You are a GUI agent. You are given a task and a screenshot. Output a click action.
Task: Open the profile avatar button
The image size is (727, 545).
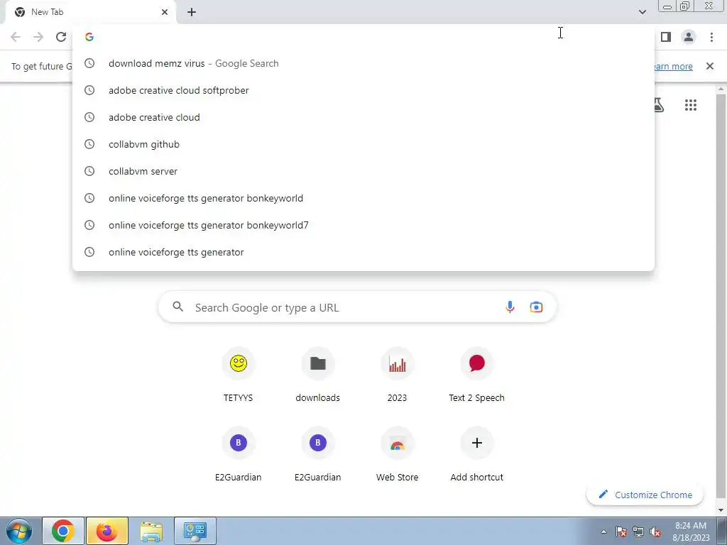point(689,37)
